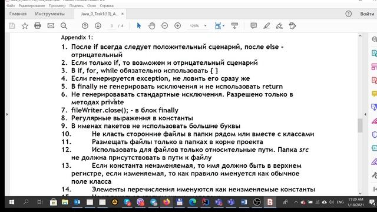Select the highlighter pen tool
Viewport: 377px width, 212px height.
[x=266, y=26]
